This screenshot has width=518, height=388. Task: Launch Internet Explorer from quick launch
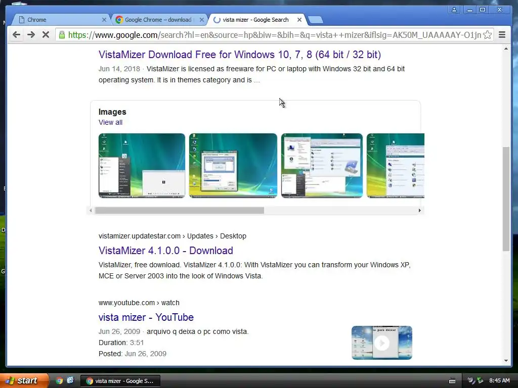pyautogui.click(x=70, y=380)
